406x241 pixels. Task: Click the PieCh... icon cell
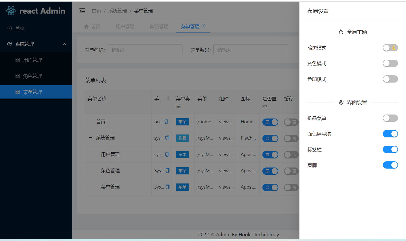coord(248,138)
